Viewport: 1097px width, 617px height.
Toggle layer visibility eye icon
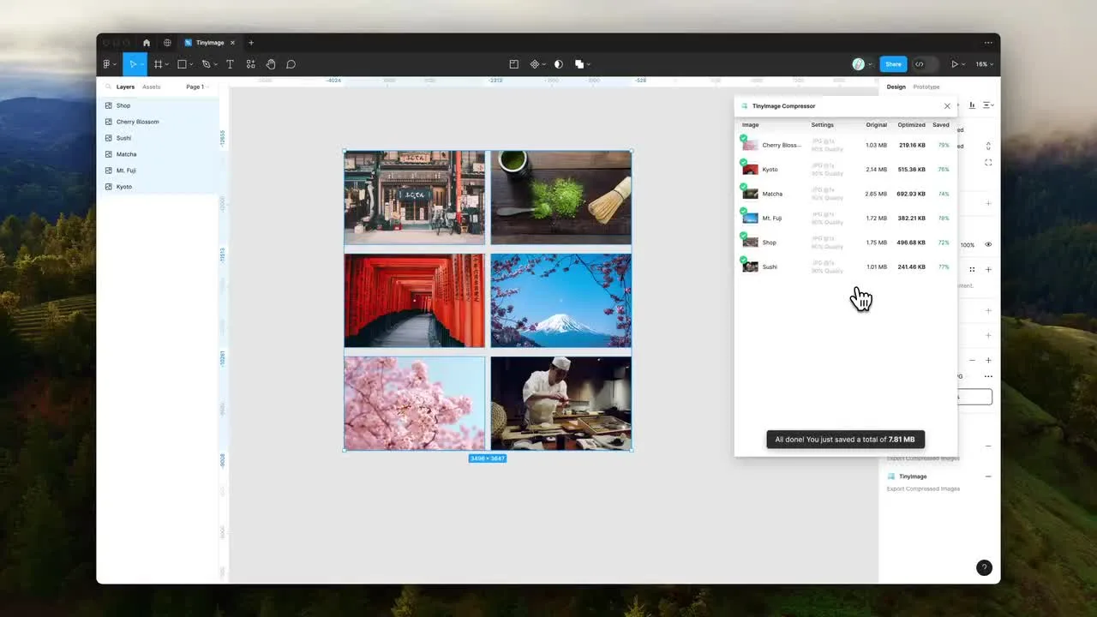(988, 245)
